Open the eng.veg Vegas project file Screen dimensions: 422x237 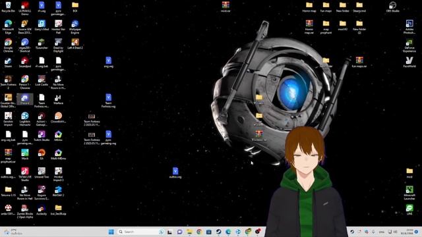[x=108, y=63]
